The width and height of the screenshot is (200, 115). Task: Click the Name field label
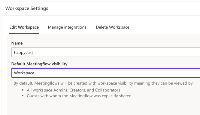click(x=17, y=43)
